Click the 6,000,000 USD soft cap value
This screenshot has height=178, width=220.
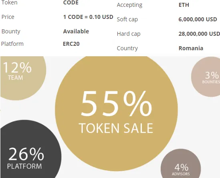pos(198,19)
